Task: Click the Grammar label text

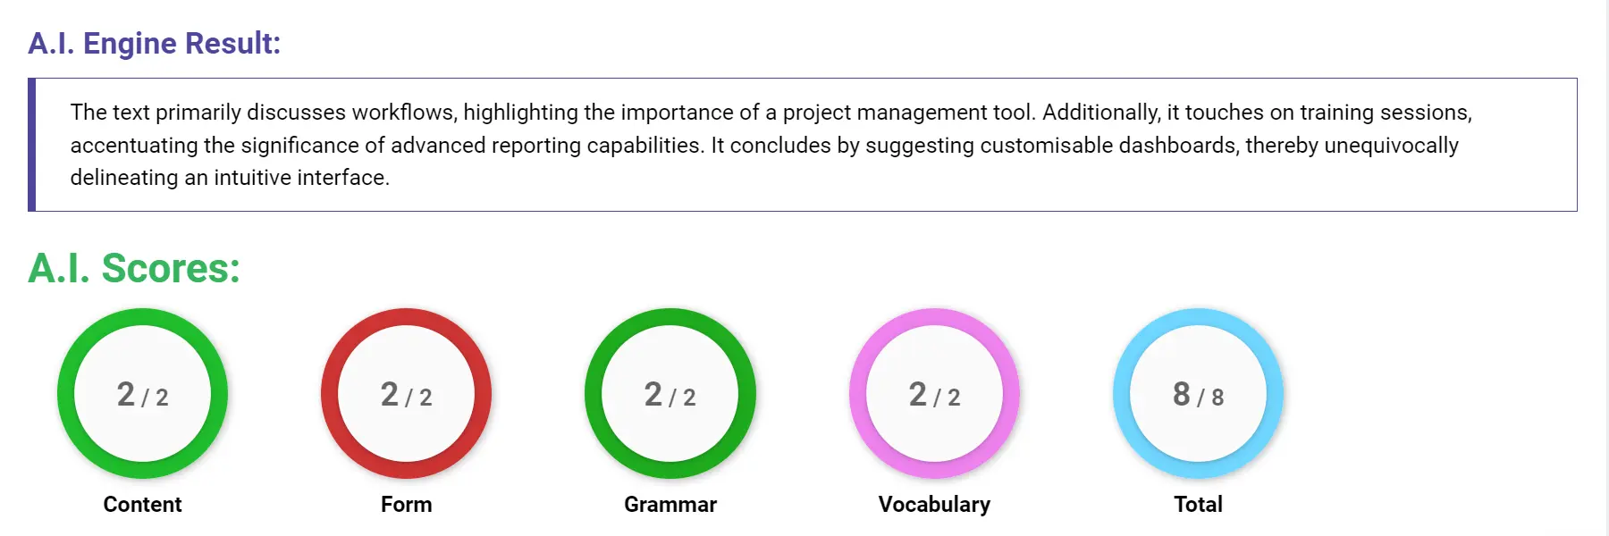Action: point(671,504)
